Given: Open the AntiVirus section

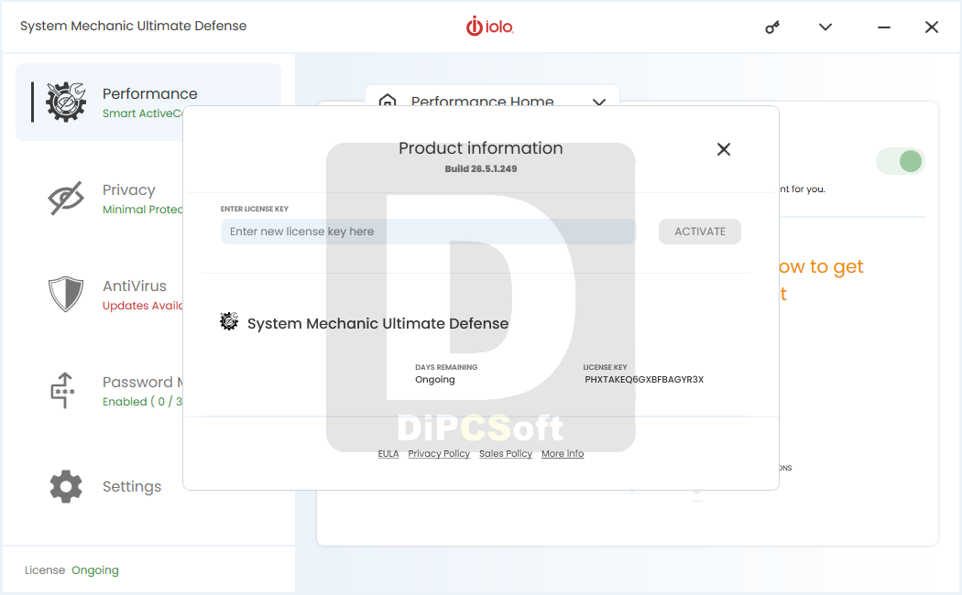Looking at the screenshot, I should pyautogui.click(x=135, y=287).
